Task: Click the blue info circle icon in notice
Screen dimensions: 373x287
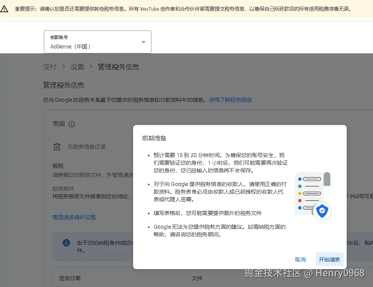Action: tap(66, 242)
